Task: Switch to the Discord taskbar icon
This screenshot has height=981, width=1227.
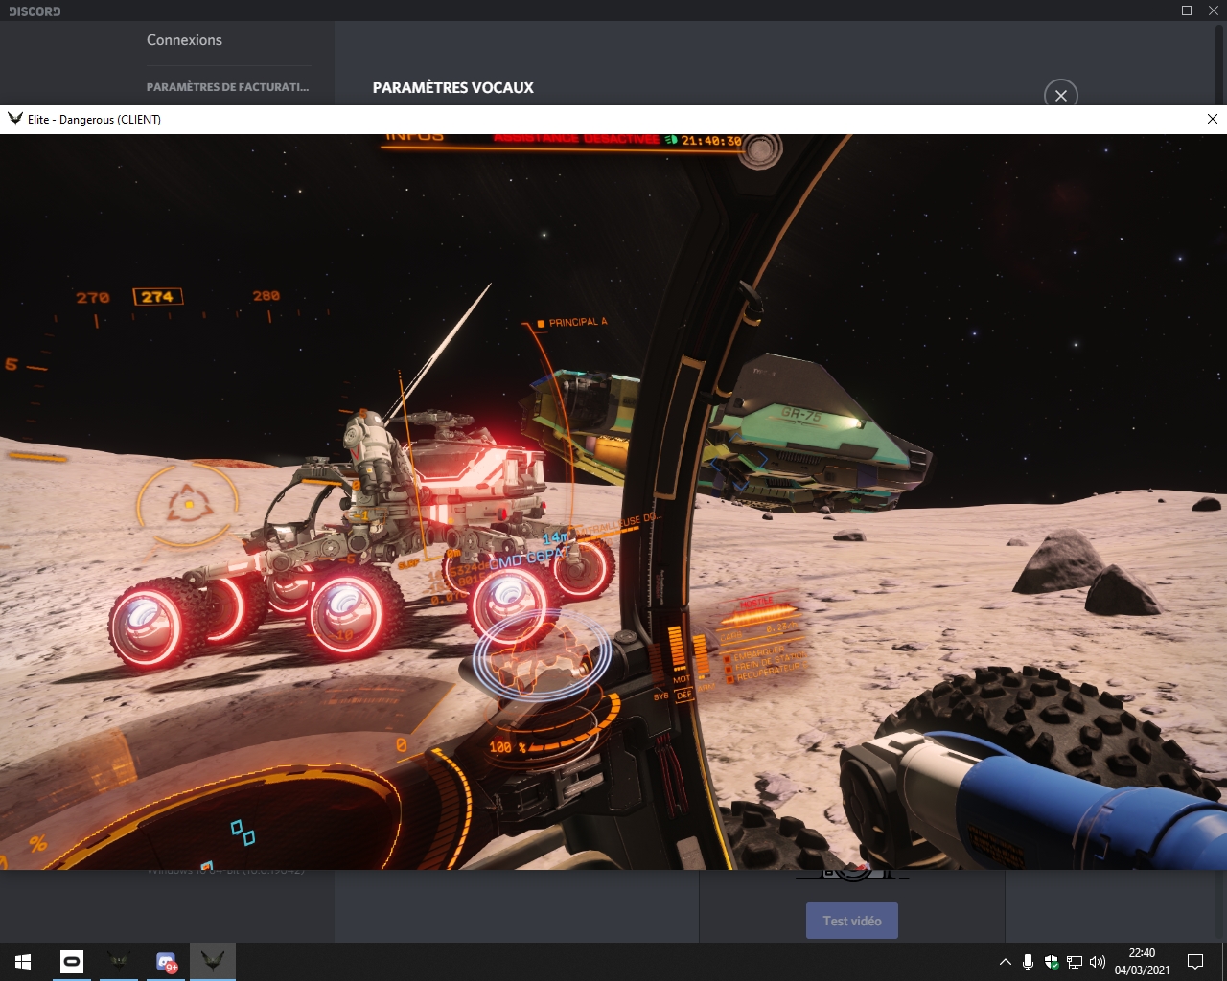Action: tap(166, 961)
